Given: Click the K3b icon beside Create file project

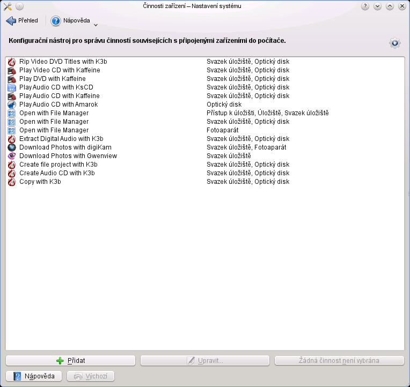Looking at the screenshot, I should click(x=11, y=165).
